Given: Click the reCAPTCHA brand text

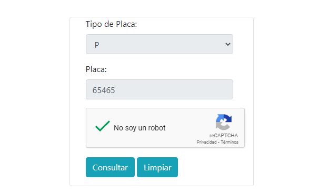Looking at the screenshot, I should click(x=224, y=136).
